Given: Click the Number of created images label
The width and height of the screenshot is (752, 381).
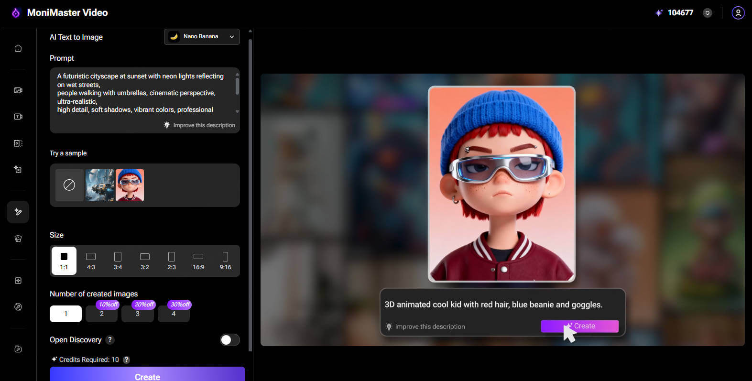Looking at the screenshot, I should click(94, 294).
